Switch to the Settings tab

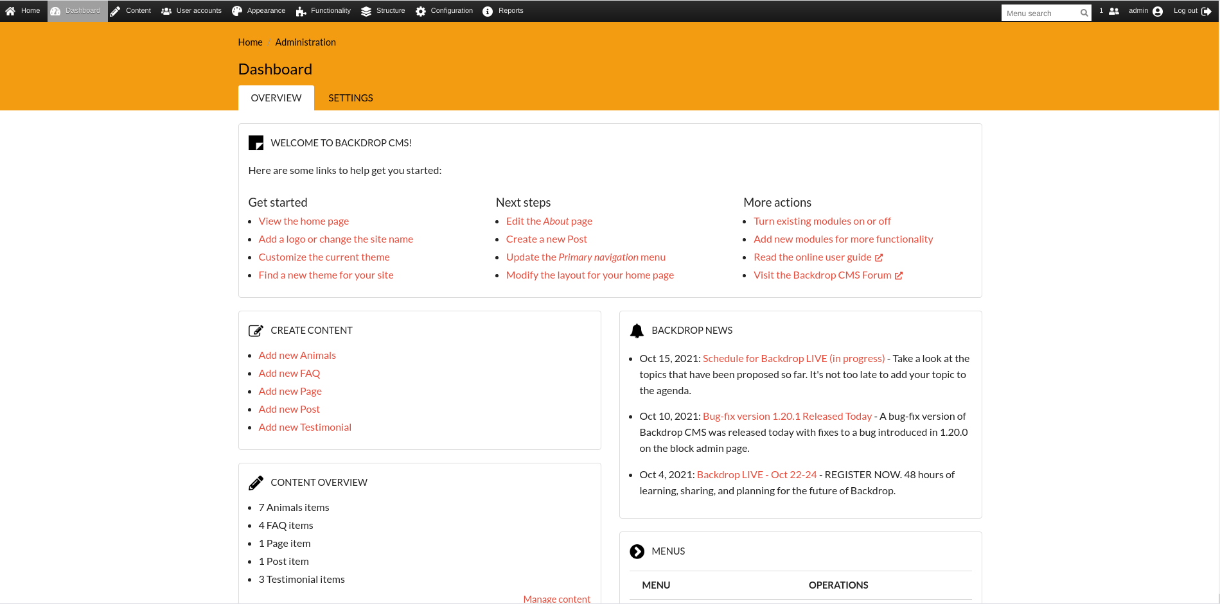click(x=351, y=98)
